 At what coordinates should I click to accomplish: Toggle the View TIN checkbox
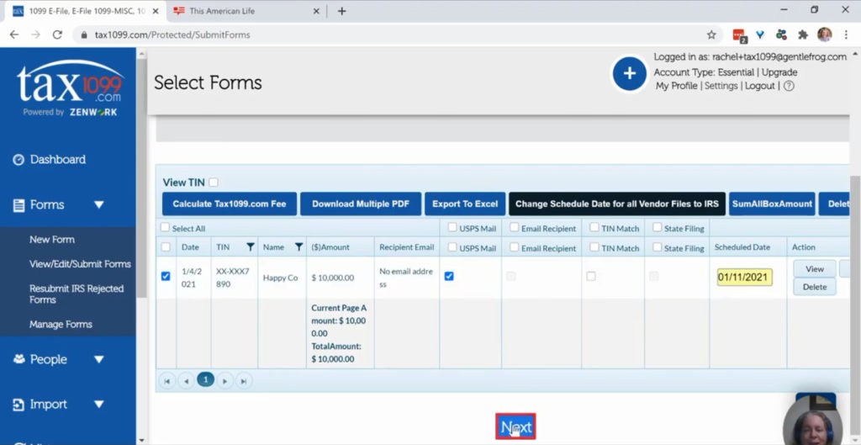tap(214, 183)
